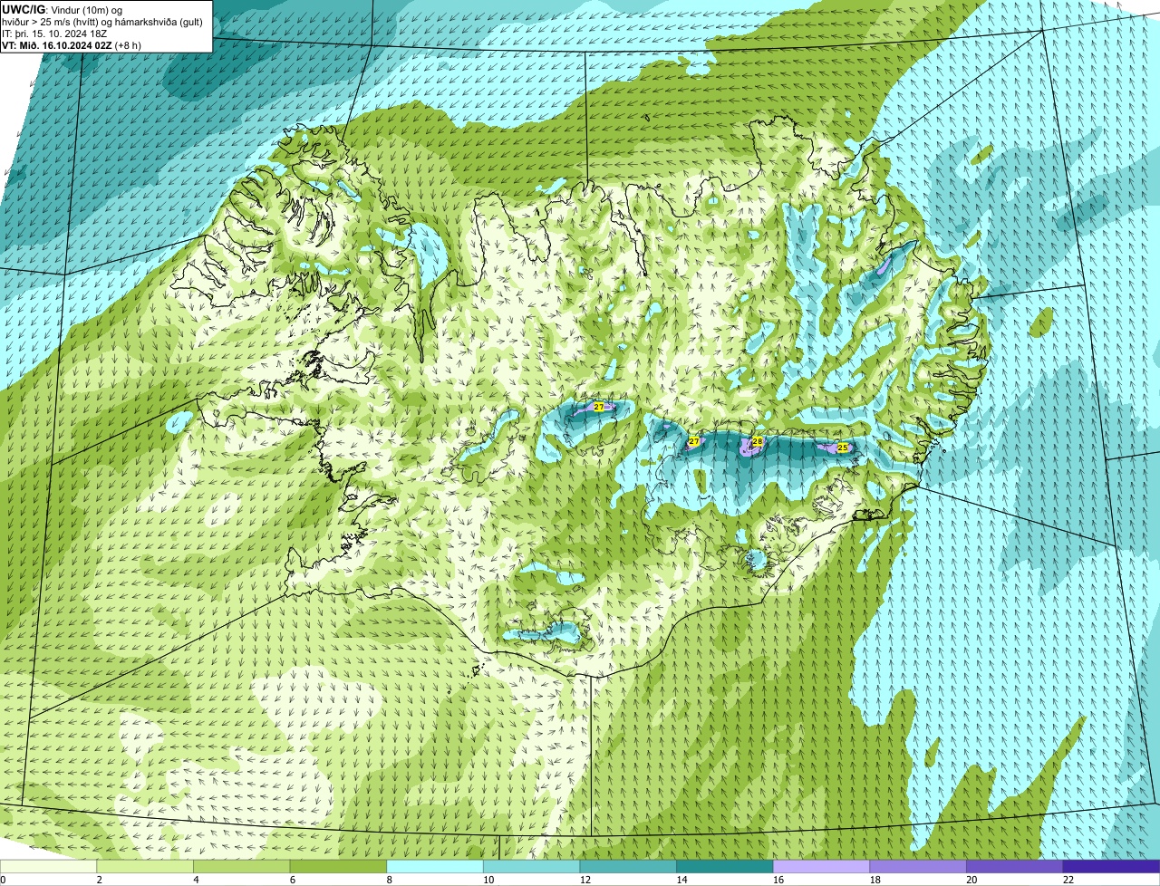Click the legend scale value 4
This screenshot has width=1160, height=886.
click(196, 879)
